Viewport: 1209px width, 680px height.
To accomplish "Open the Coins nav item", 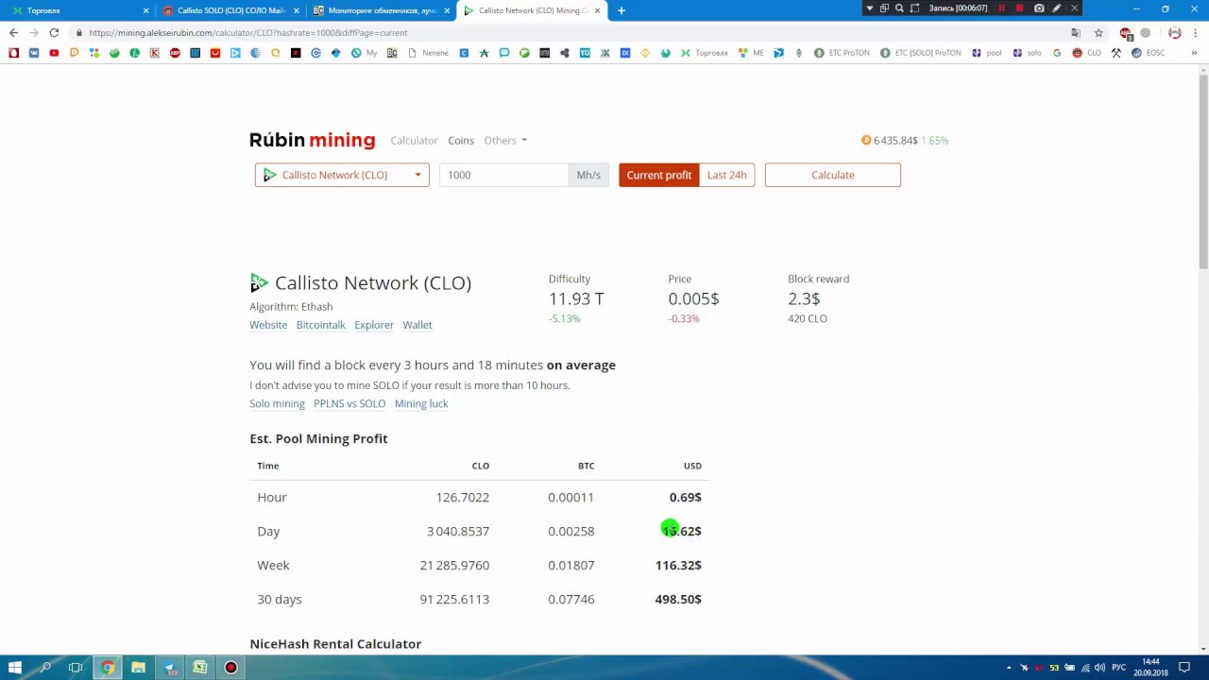I will [x=461, y=140].
